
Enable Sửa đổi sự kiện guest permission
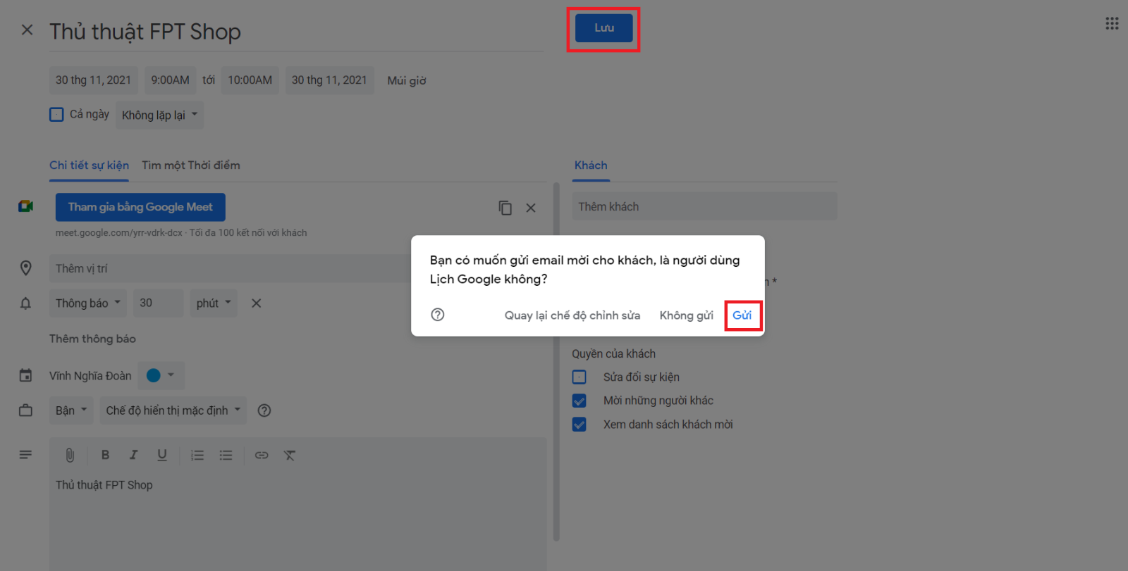579,377
